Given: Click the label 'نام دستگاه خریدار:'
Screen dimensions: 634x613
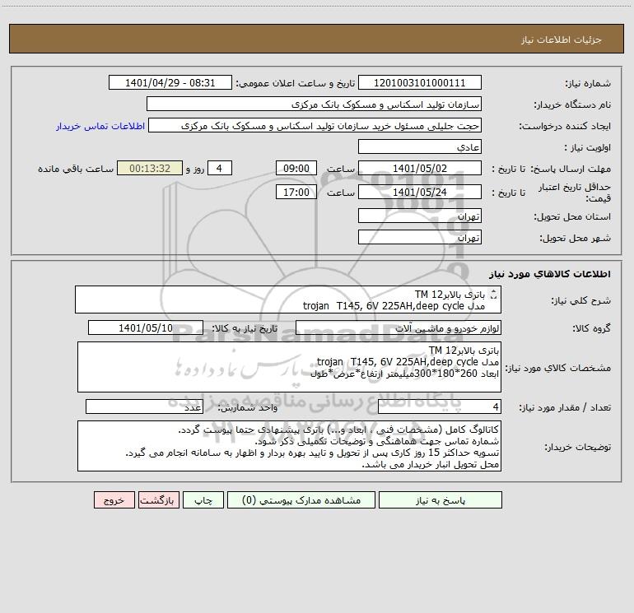Looking at the screenshot, I should tap(572, 105).
